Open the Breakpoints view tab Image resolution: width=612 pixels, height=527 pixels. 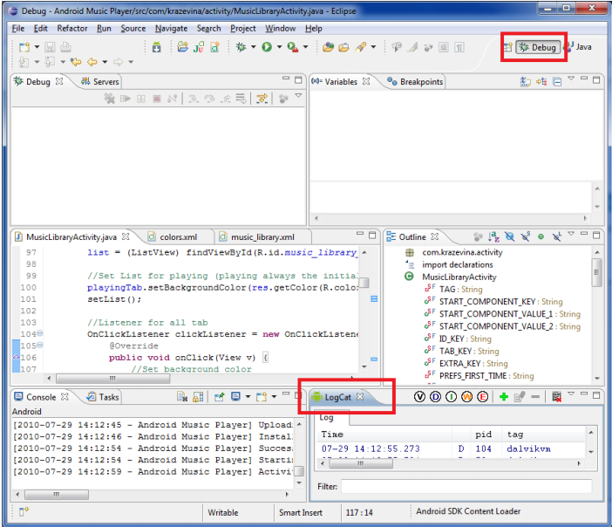(415, 81)
